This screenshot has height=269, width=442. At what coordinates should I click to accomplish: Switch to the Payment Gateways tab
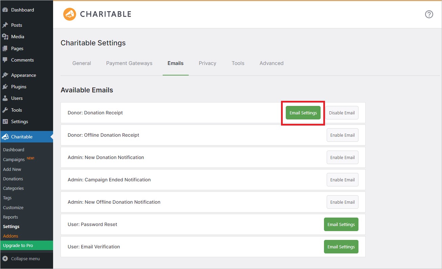click(x=129, y=63)
